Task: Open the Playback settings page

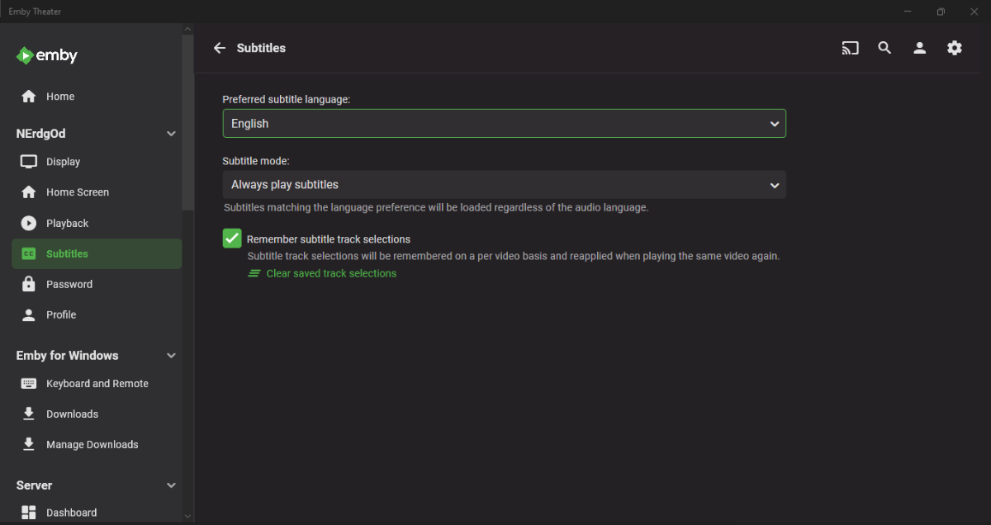Action: [x=67, y=223]
